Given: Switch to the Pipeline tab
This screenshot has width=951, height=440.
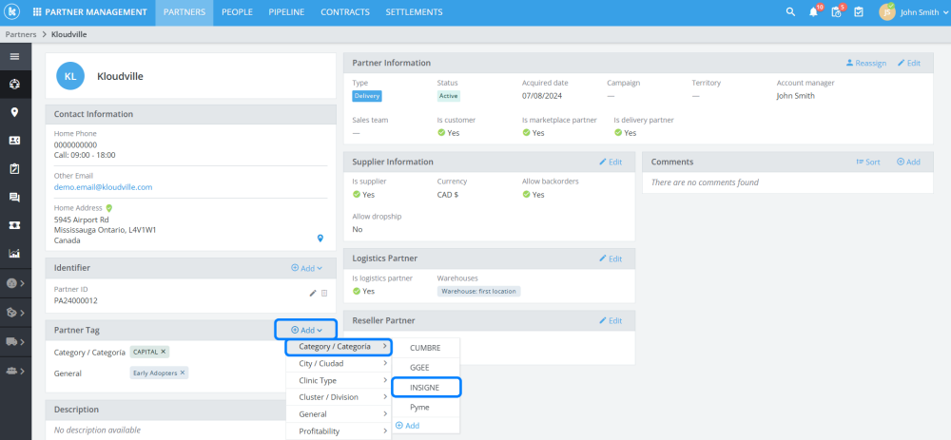Looking at the screenshot, I should tap(286, 12).
